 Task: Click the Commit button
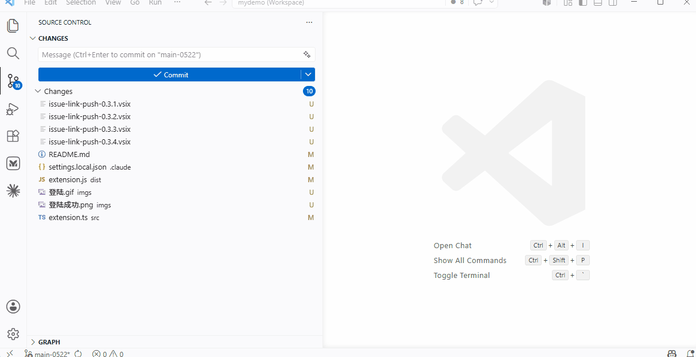pyautogui.click(x=170, y=74)
